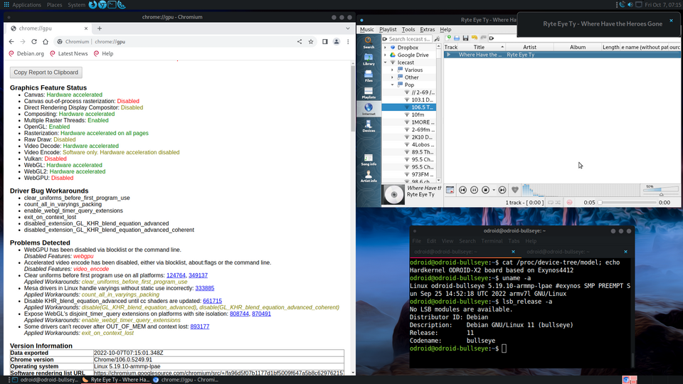Screen dimensions: 683x384
Task: Copy Report to Clipboard in Chromium
Action: pos(46,73)
